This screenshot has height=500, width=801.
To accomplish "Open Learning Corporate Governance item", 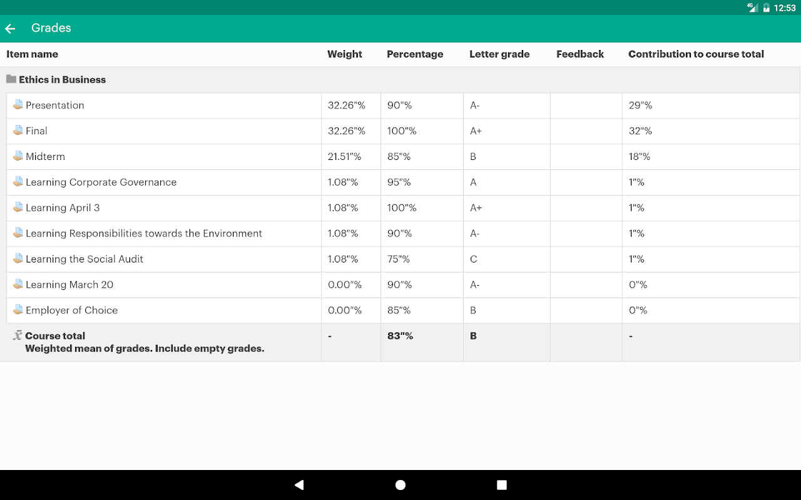I will tap(101, 182).
